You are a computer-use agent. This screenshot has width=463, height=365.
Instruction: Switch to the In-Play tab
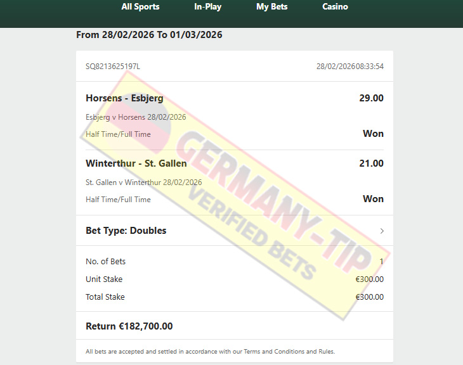pos(207,6)
